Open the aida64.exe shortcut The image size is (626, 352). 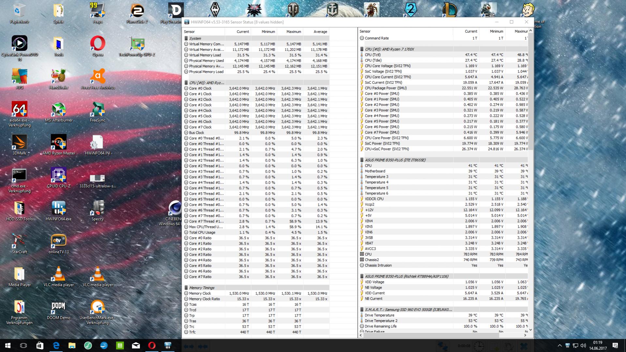tap(19, 114)
